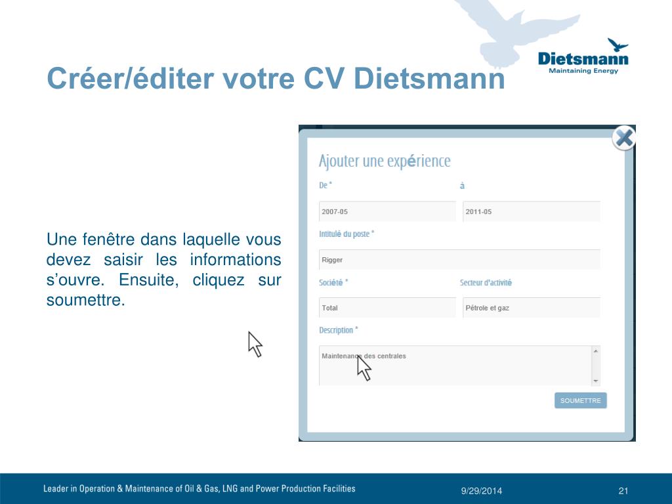
Task: Click the description scrollbar down arrow
Action: pos(596,381)
